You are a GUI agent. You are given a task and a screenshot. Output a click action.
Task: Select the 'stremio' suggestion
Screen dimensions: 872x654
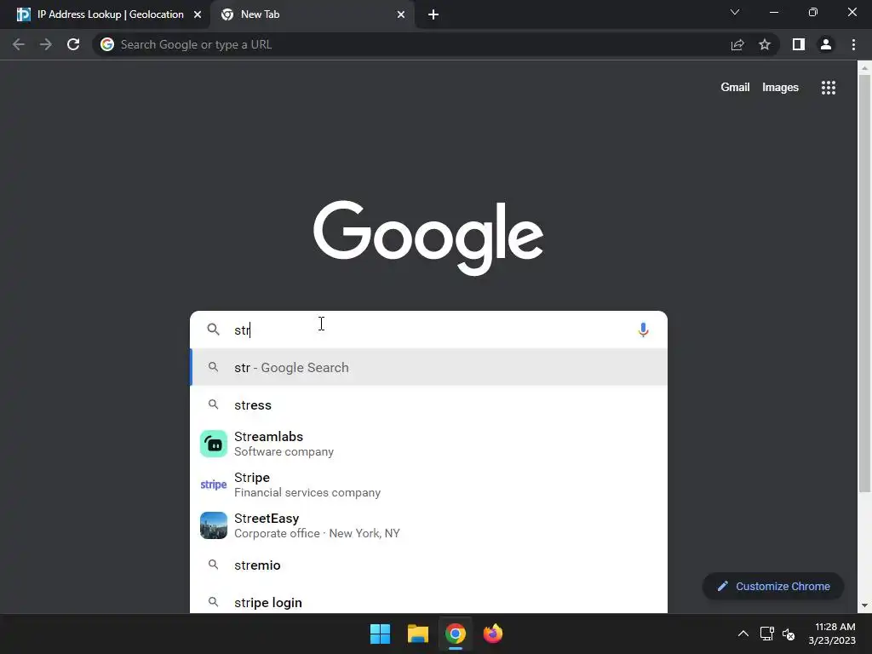(x=428, y=565)
